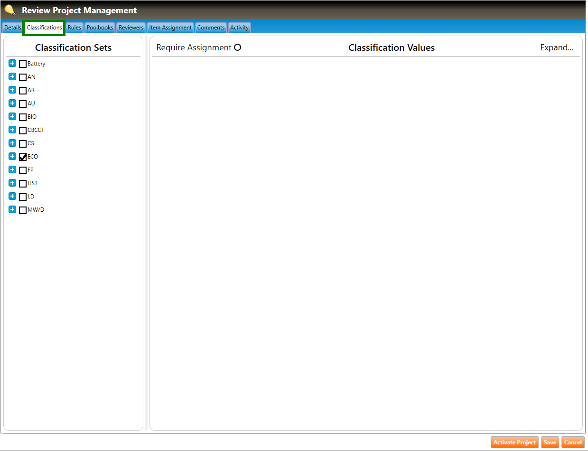This screenshot has height=451, width=588.
Task: Click the plus icon beside CBCCT
Action: pos(12,130)
